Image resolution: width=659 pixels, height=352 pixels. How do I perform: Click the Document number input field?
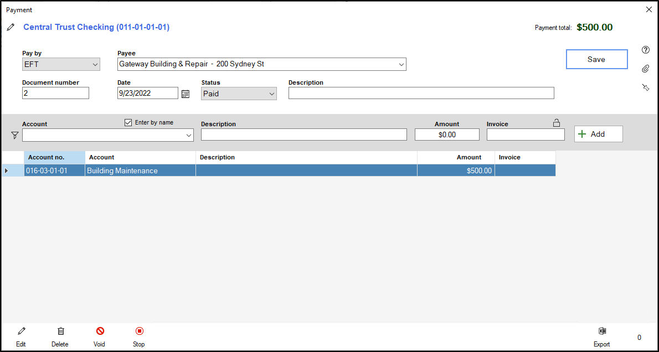tap(55, 93)
